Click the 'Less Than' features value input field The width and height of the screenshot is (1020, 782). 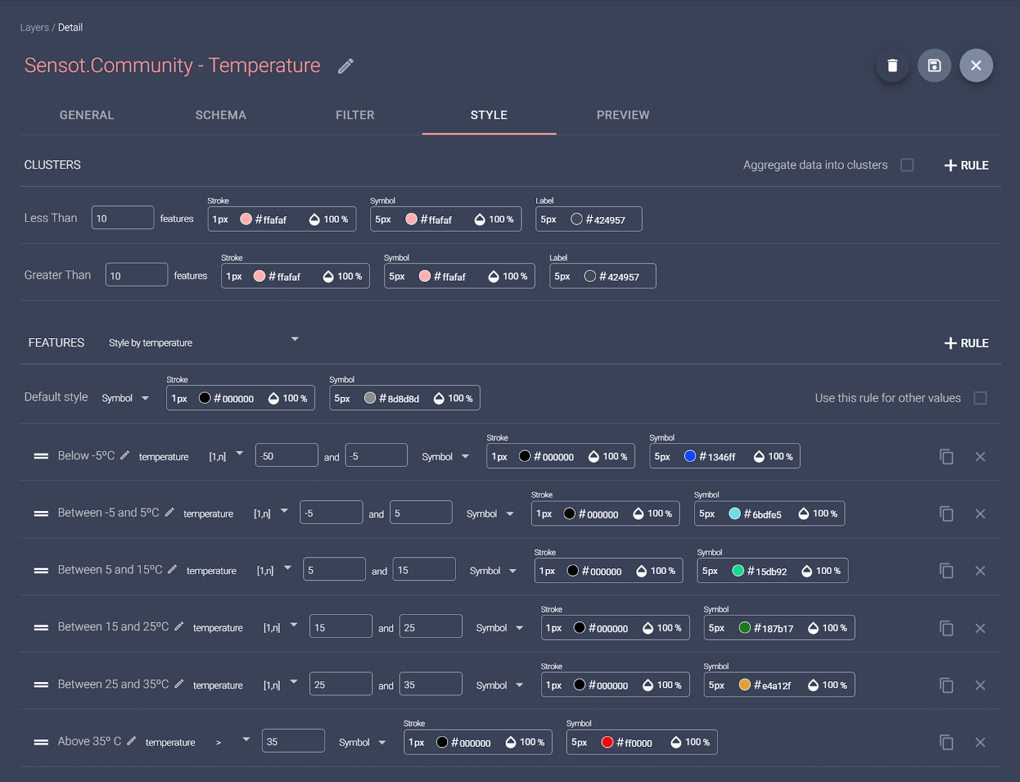122,217
